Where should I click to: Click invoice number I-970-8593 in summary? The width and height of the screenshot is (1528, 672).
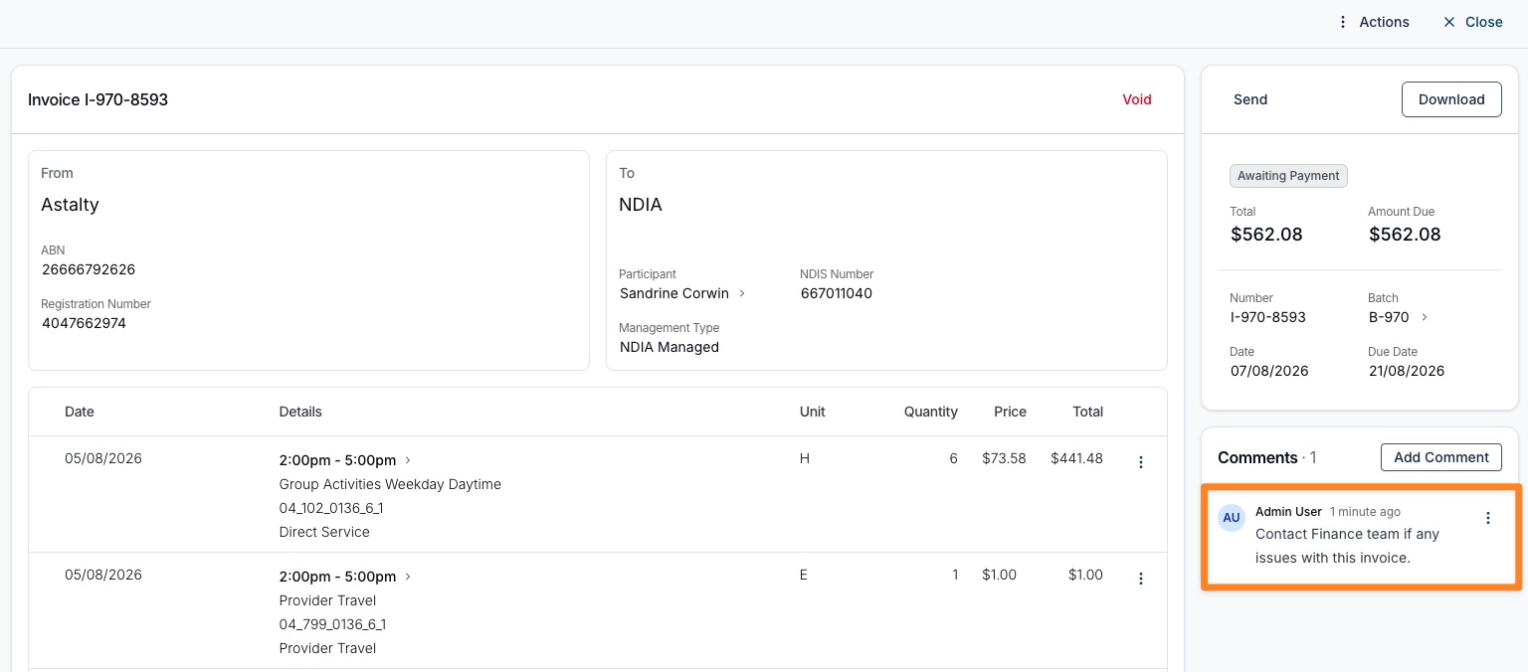pyautogui.click(x=1268, y=317)
